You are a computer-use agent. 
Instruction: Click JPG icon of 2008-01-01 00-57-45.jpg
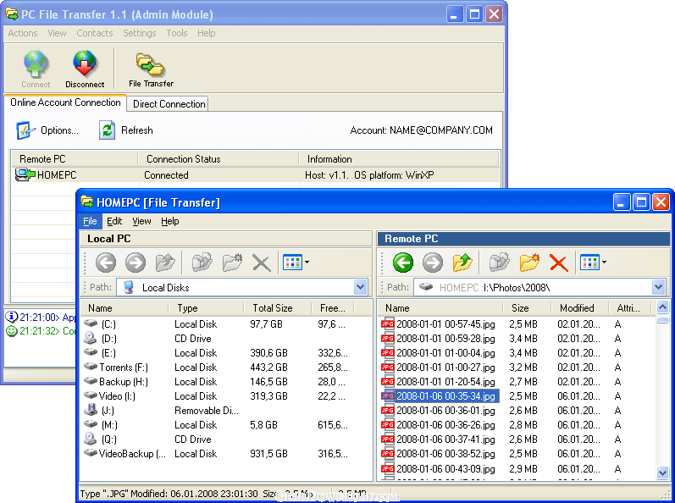(387, 323)
